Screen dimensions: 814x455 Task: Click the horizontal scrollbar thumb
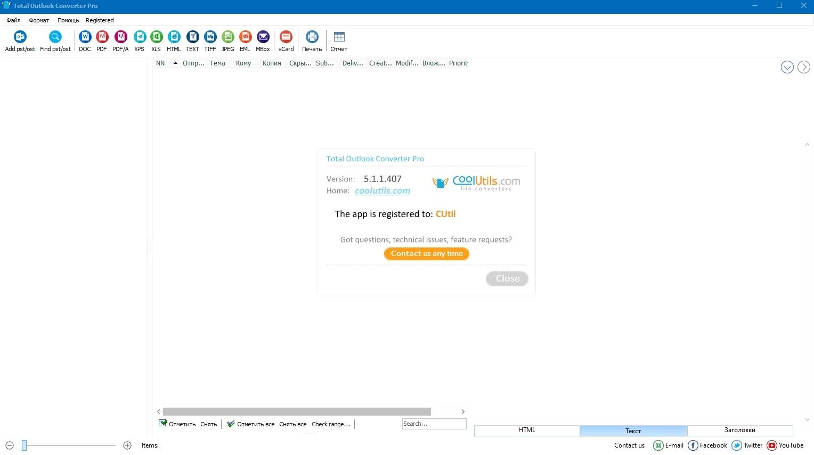coord(297,411)
